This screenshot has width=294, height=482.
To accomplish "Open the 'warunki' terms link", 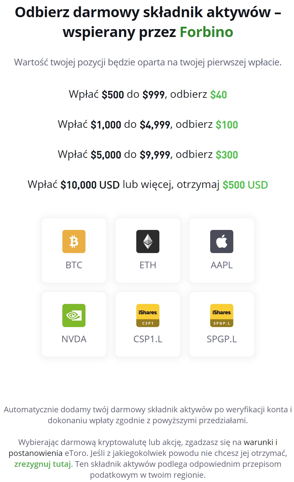I will pyautogui.click(x=259, y=442).
